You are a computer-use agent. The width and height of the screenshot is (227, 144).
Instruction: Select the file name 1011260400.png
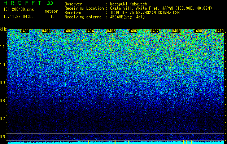tap(19, 10)
